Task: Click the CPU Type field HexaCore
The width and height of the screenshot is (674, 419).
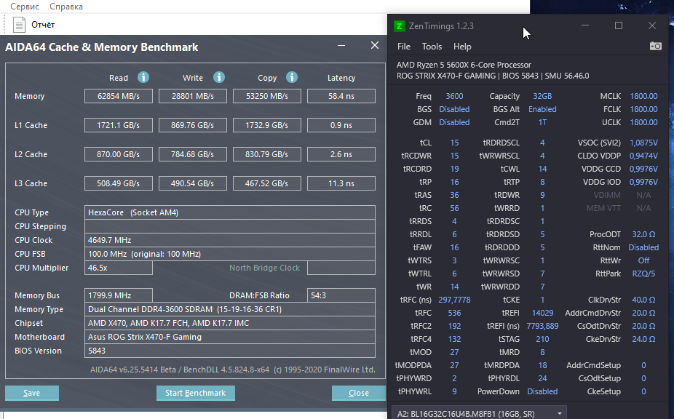Action: [x=230, y=212]
